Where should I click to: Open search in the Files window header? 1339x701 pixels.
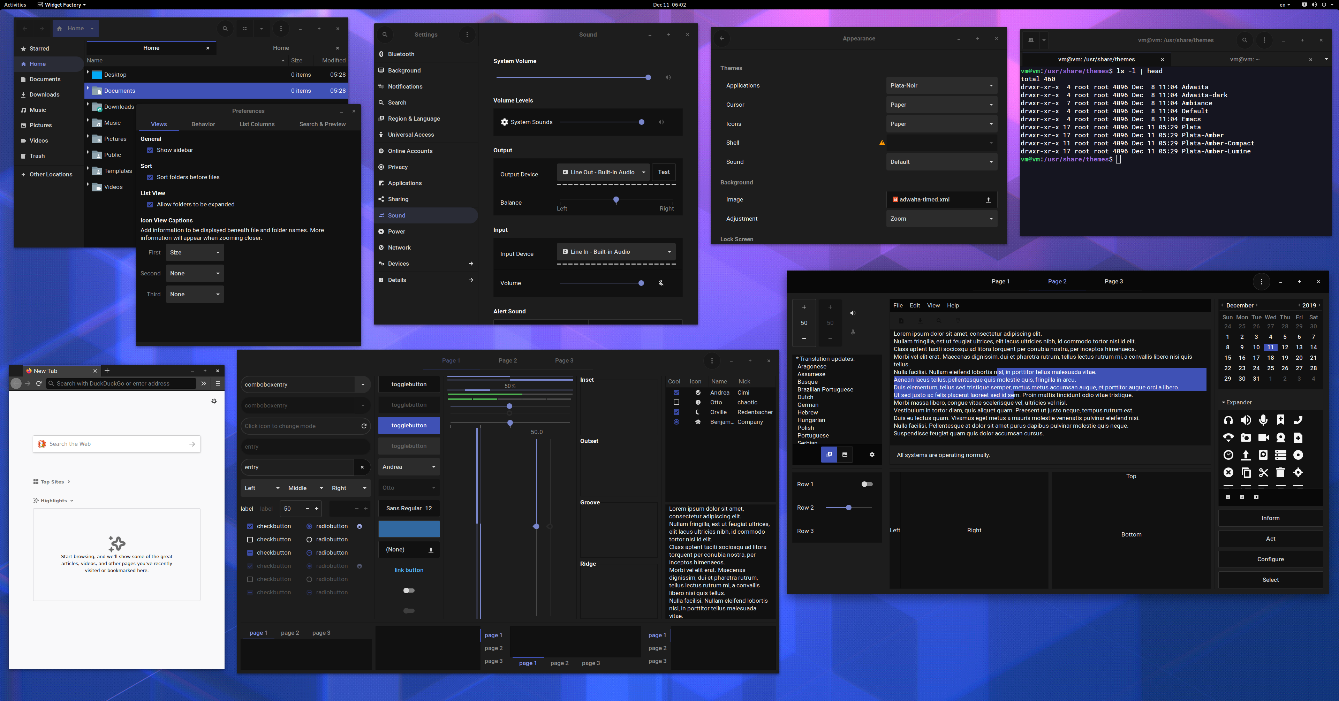(x=225, y=29)
